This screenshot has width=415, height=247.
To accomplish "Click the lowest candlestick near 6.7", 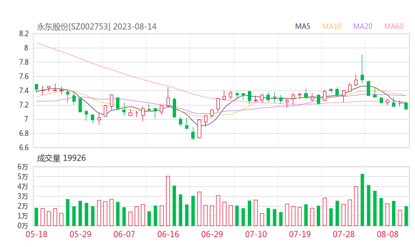I will (193, 135).
